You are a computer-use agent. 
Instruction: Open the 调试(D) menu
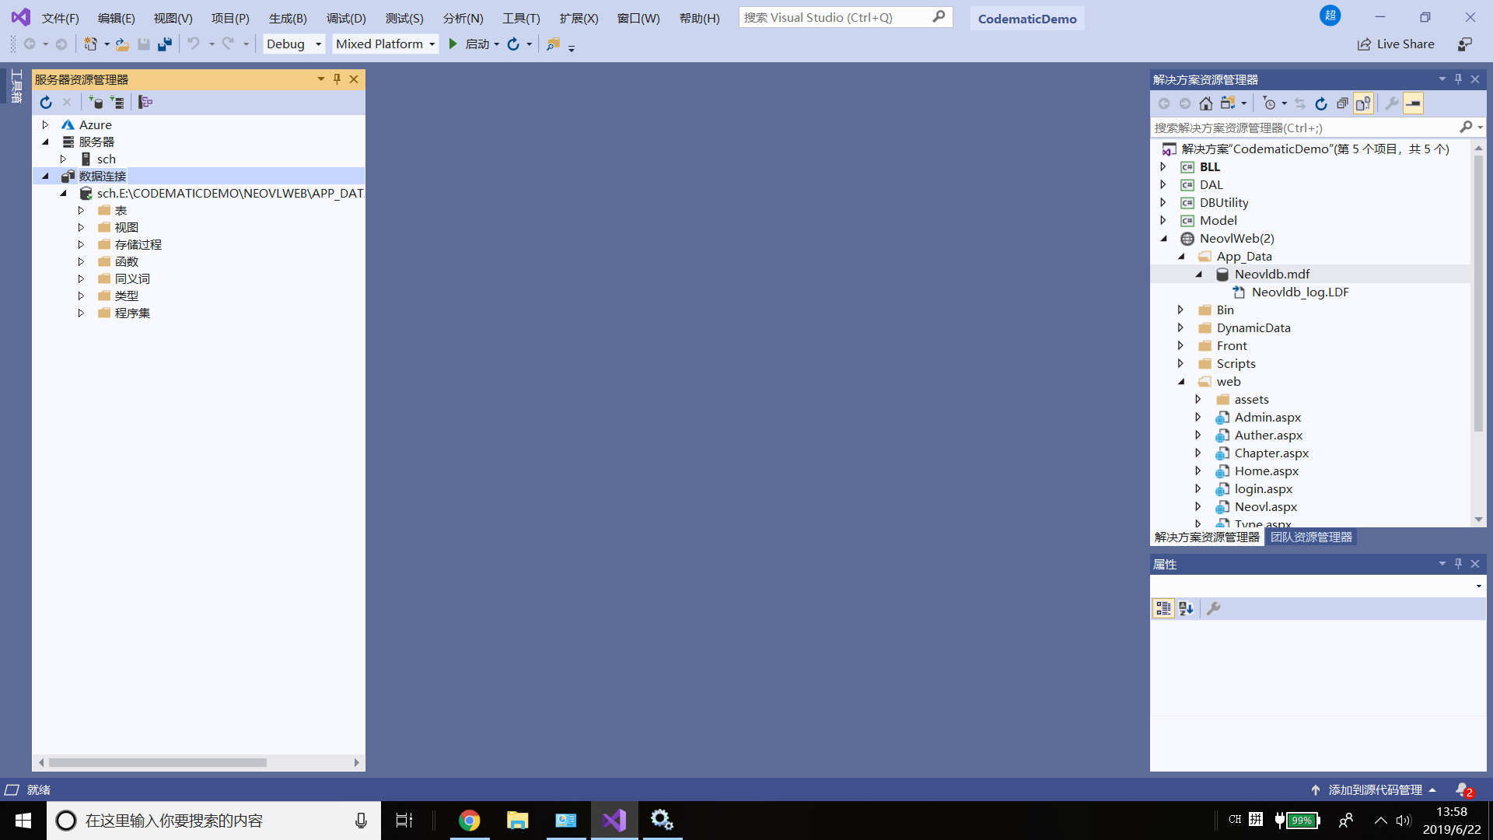[345, 18]
